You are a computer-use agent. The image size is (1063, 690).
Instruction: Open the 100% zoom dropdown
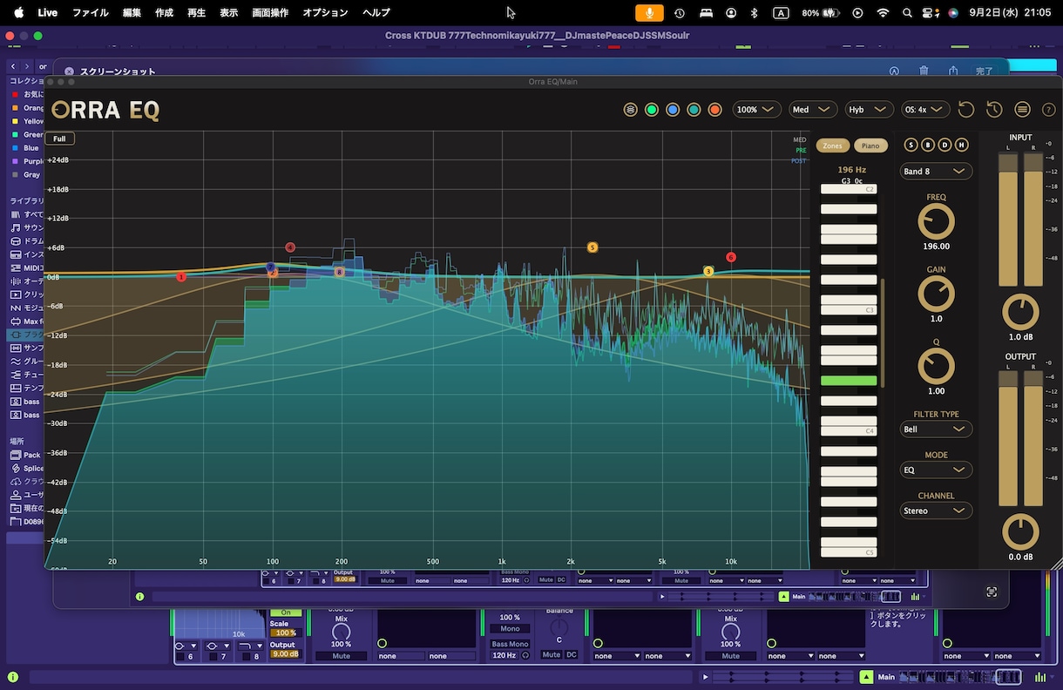click(755, 110)
